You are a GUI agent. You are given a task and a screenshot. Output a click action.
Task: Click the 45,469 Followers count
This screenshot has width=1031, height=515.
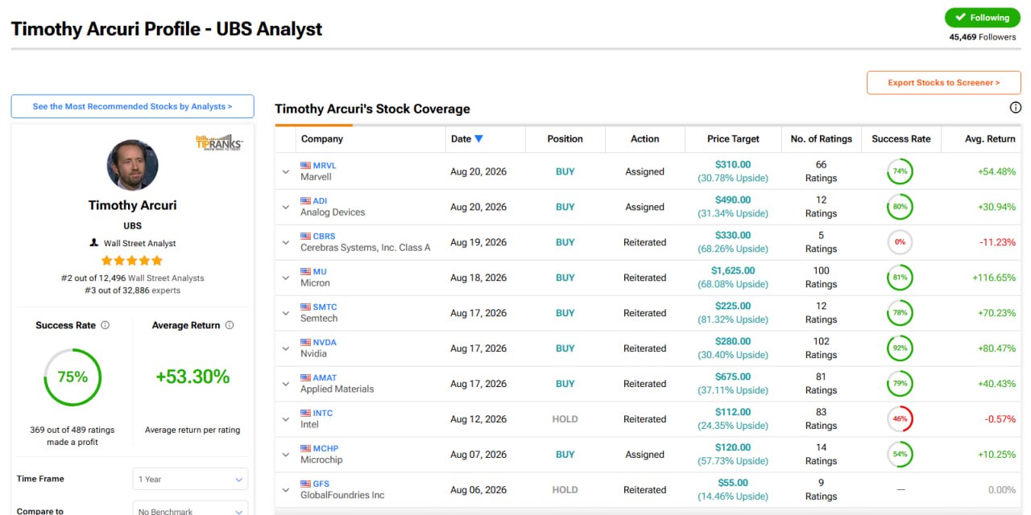pyautogui.click(x=983, y=37)
